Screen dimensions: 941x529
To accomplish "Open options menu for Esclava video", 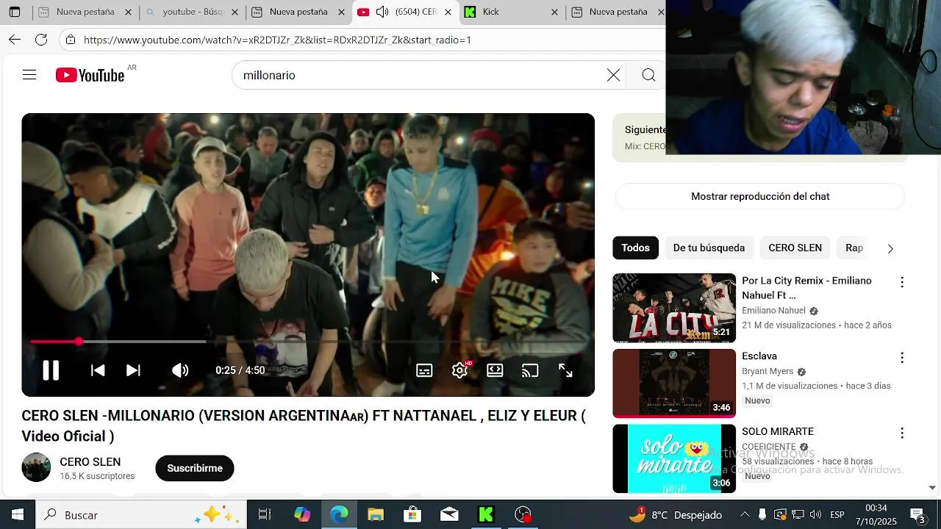I will (x=902, y=358).
